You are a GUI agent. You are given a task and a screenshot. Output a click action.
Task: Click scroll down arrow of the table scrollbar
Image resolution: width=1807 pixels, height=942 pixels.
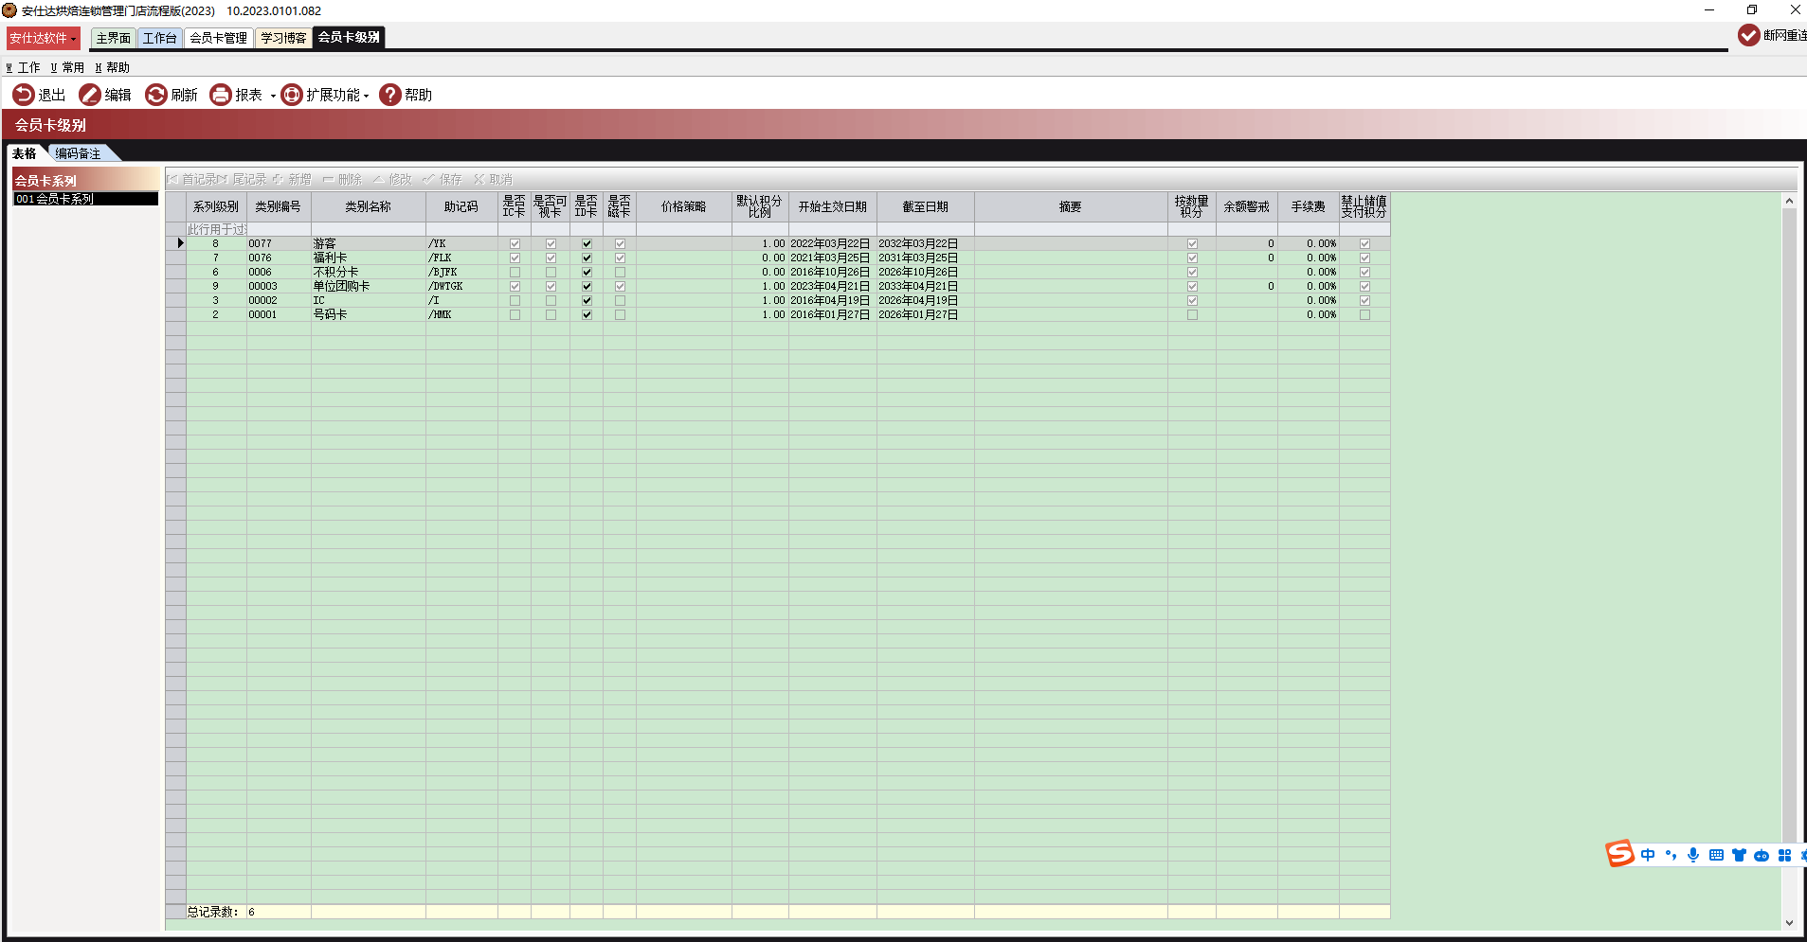(1789, 923)
